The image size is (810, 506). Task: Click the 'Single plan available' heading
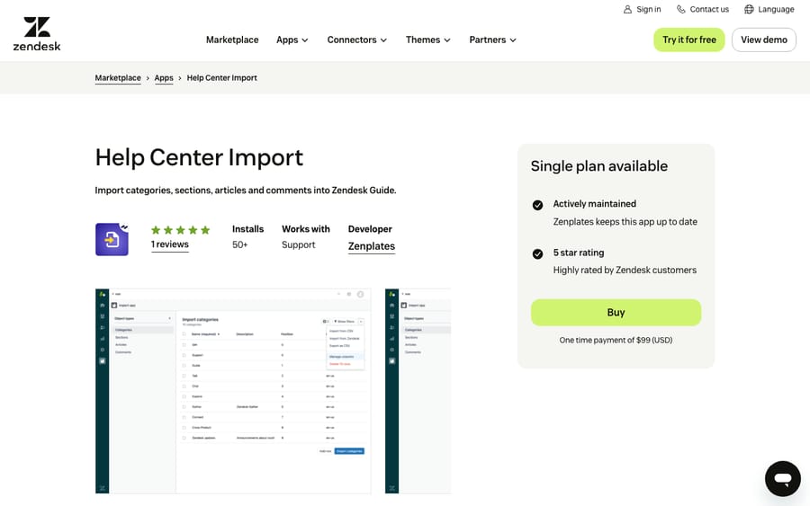[599, 166]
